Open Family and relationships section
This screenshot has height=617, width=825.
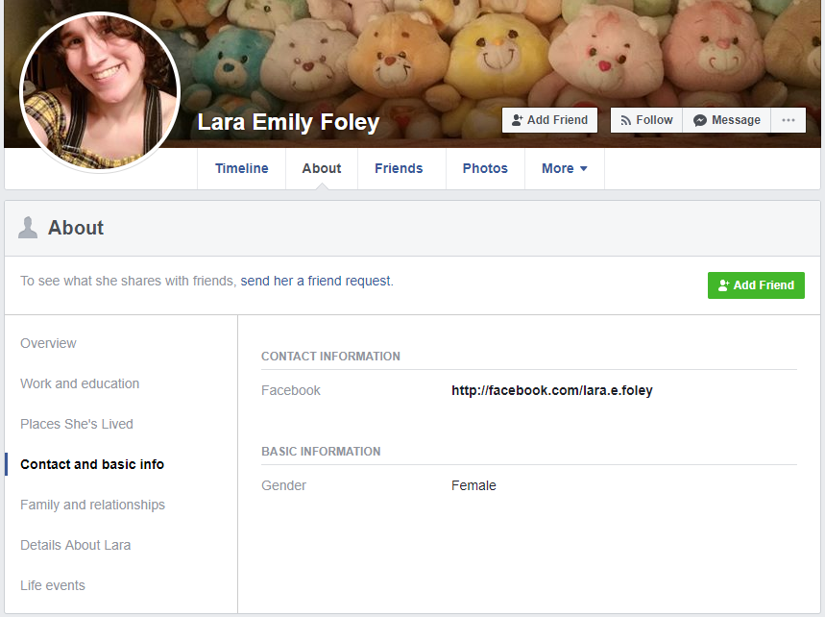(92, 505)
